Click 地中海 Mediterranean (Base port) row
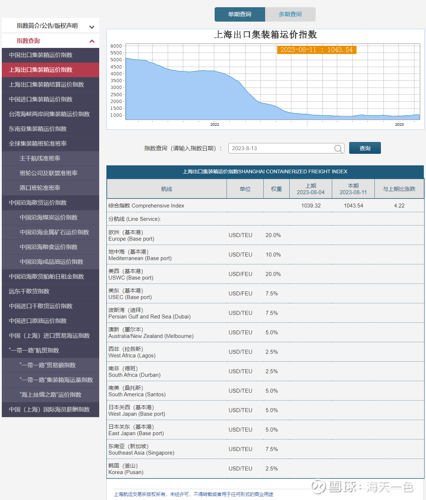This screenshot has width=426, height=500. coord(265,255)
